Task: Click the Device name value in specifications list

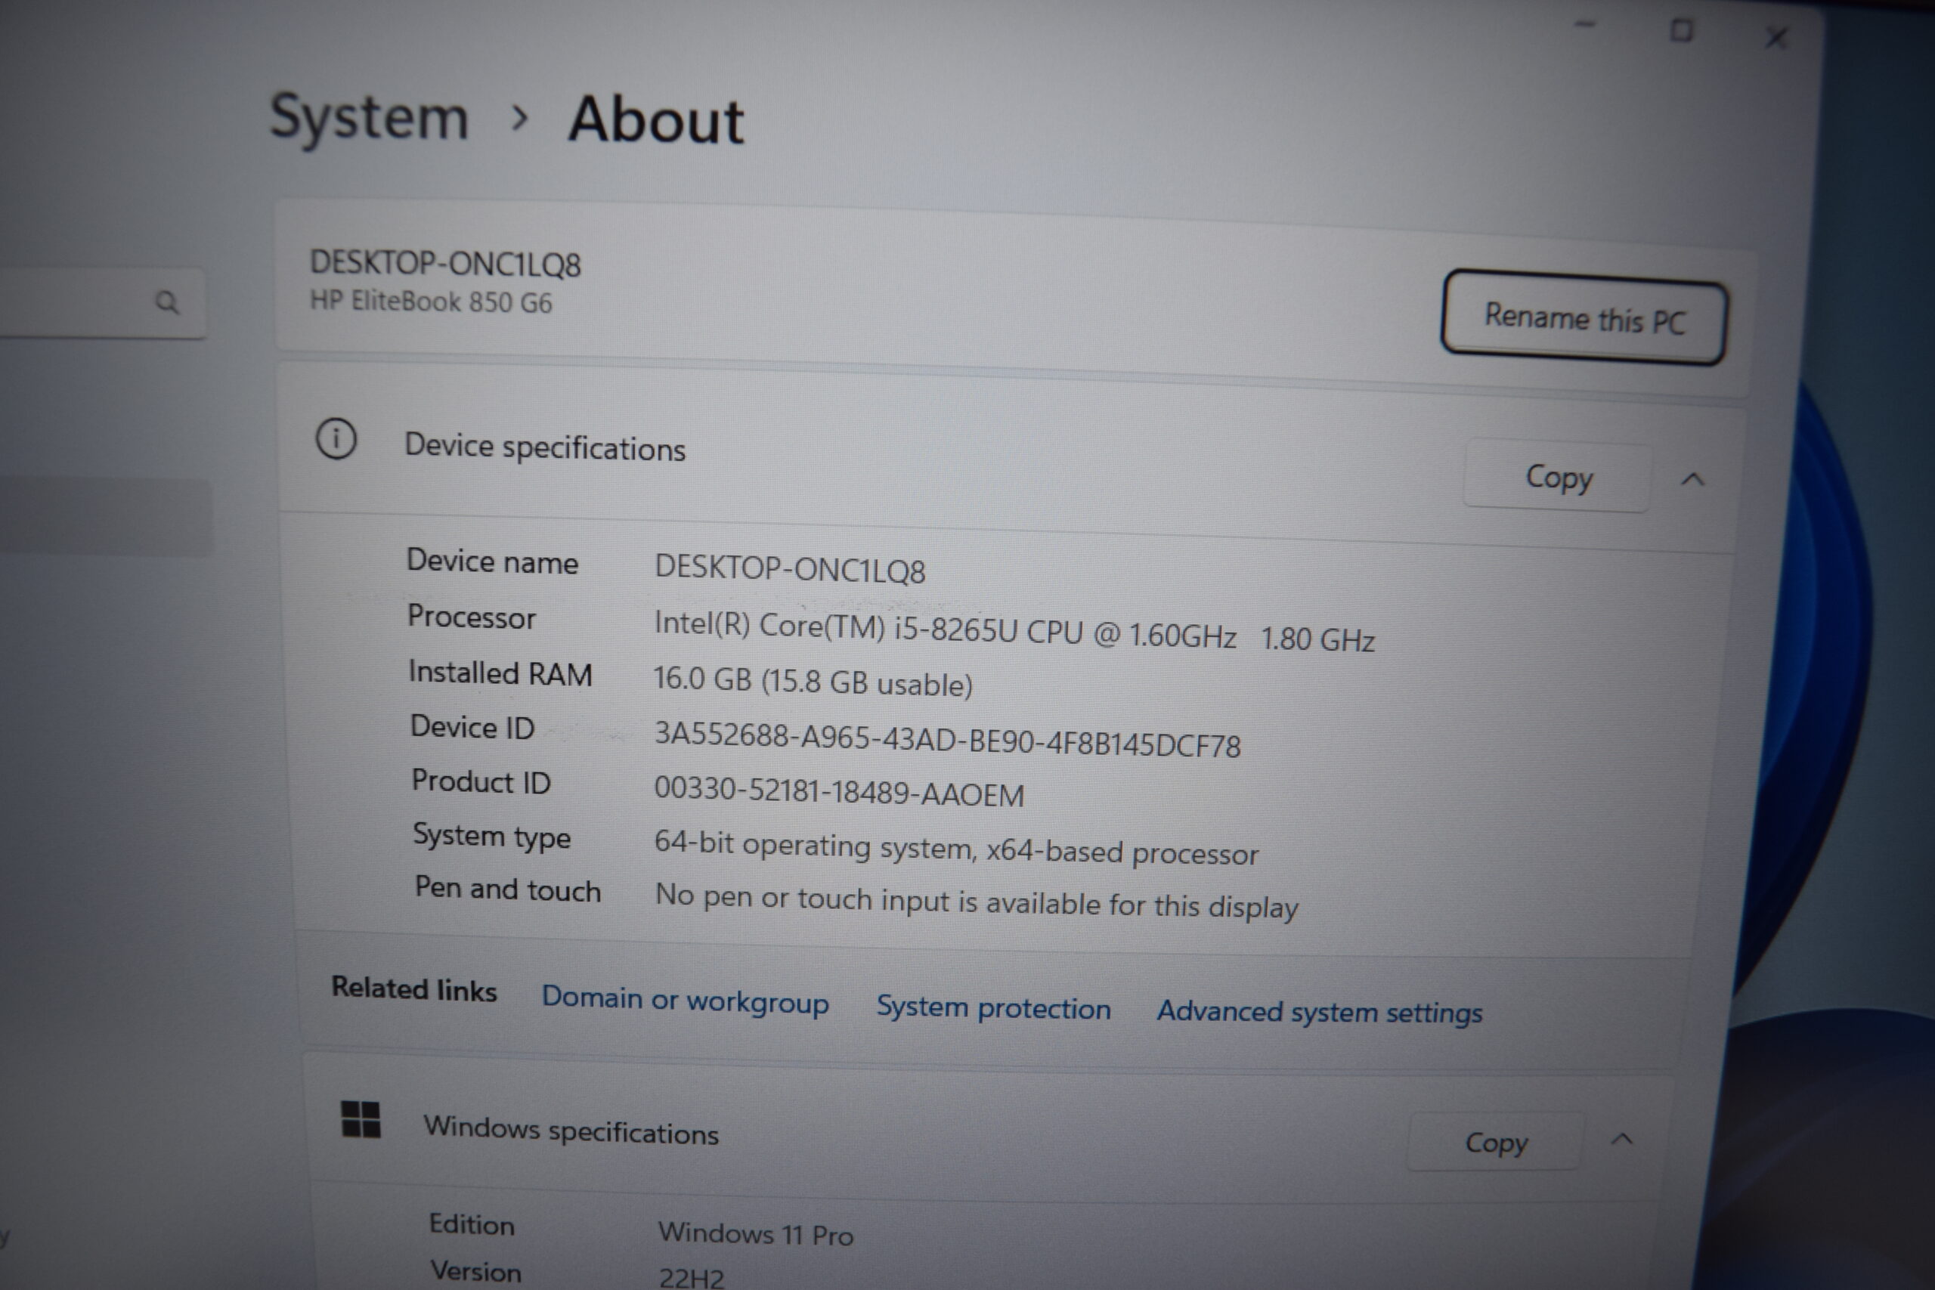Action: [789, 569]
